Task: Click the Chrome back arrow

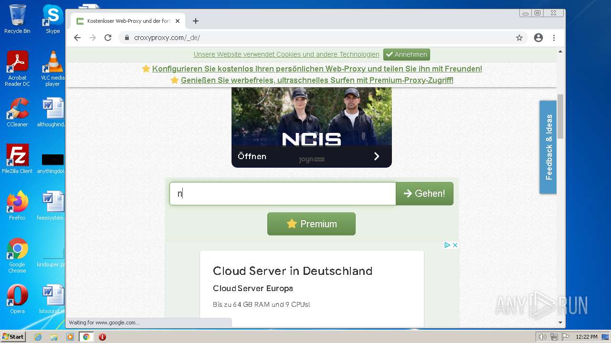Action: tap(77, 38)
